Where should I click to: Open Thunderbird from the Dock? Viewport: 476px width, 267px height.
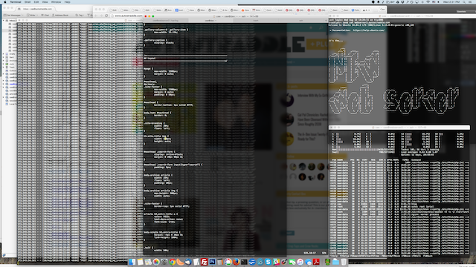coord(188,262)
